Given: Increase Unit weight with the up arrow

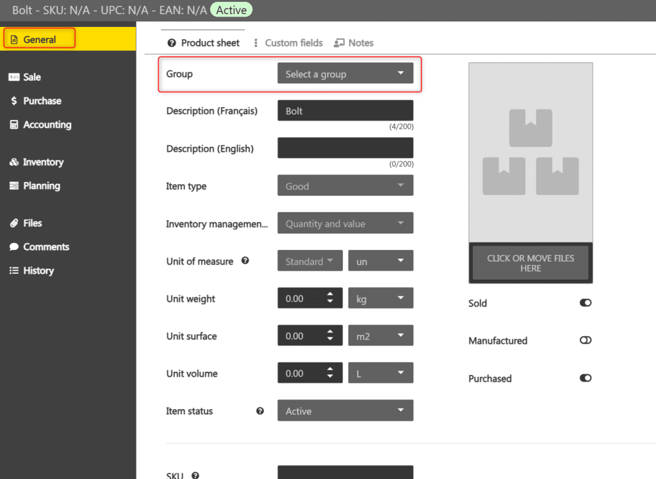Looking at the screenshot, I should pyautogui.click(x=330, y=294).
